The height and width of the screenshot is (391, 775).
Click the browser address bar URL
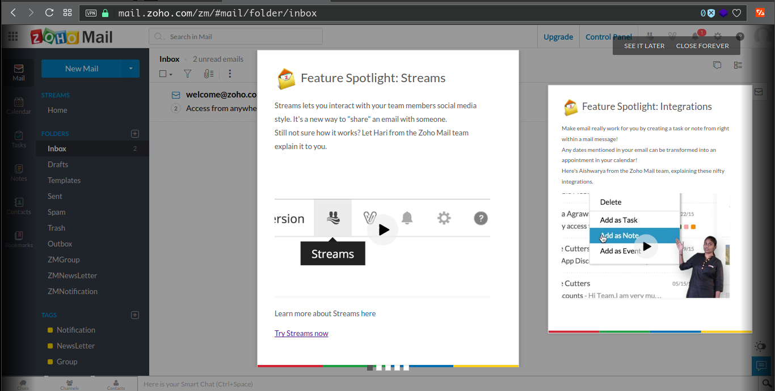[217, 12]
